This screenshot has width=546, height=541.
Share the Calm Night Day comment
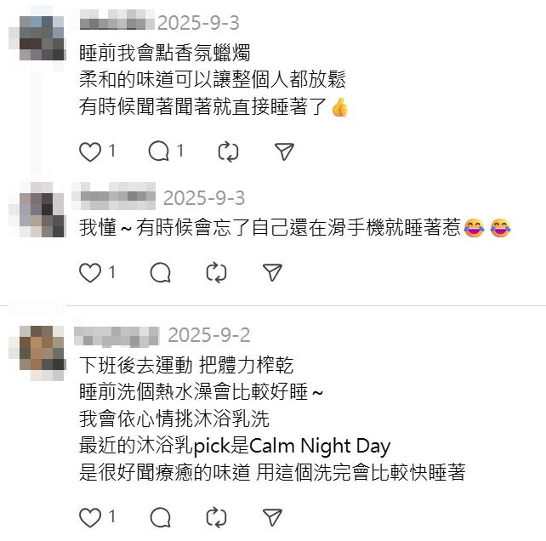272,517
